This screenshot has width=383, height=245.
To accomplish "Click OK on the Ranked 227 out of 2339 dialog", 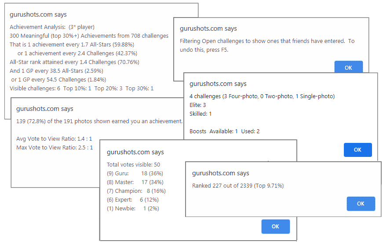I will click(x=361, y=204).
